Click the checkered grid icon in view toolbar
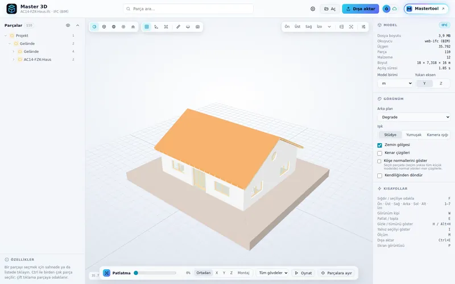The image size is (455, 284). [x=363, y=27]
